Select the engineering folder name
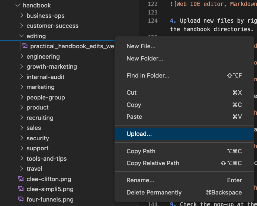257x206 pixels. point(43,57)
